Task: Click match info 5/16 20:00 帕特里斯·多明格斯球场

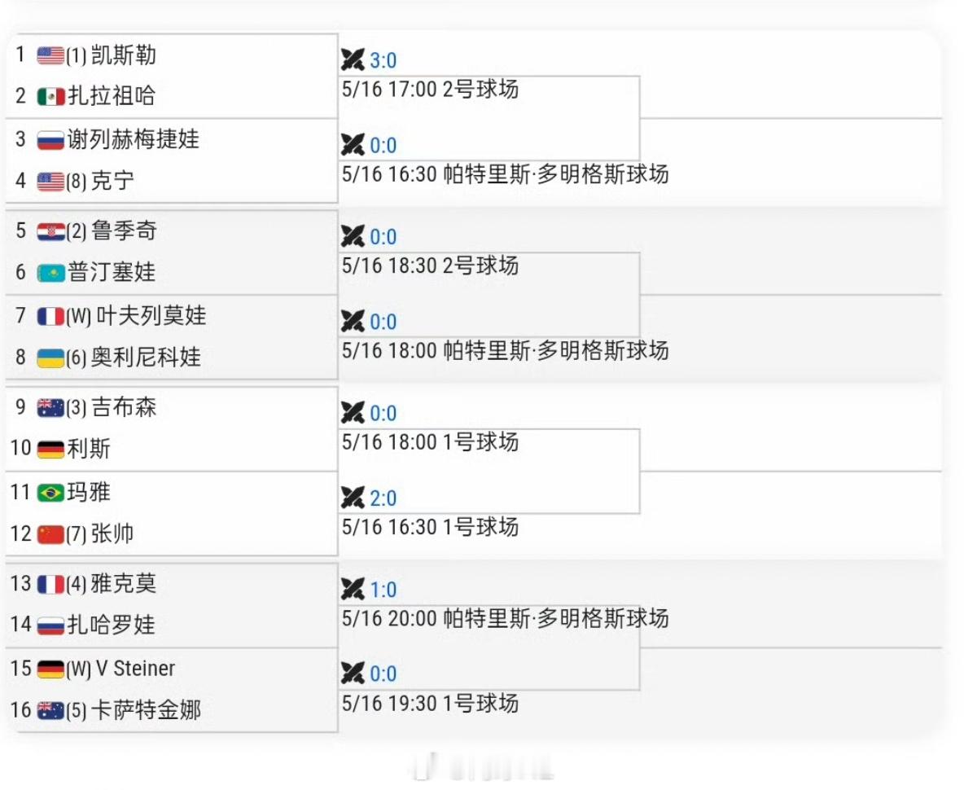Action: coord(506,618)
